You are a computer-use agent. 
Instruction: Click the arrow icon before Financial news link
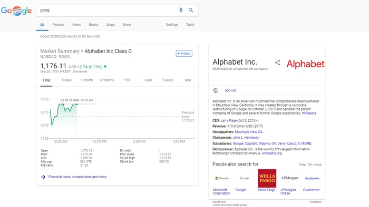(x=43, y=177)
